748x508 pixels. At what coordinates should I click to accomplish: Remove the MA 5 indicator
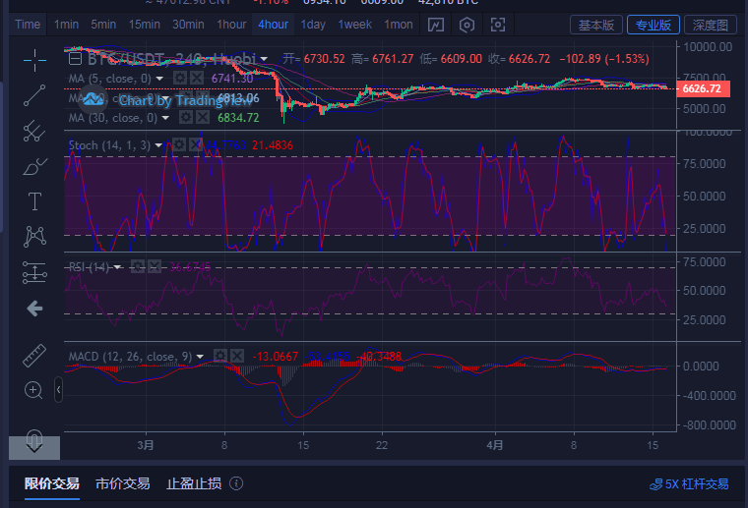[197, 78]
